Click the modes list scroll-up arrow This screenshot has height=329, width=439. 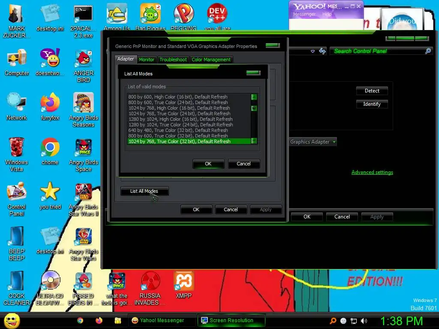254,97
